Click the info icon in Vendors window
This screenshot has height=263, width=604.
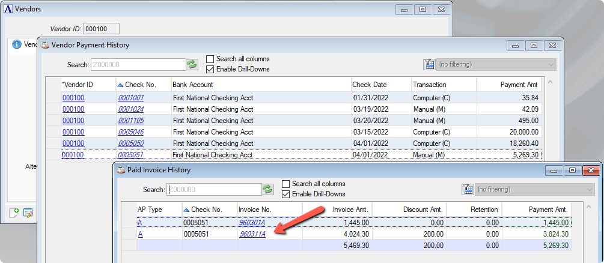pos(17,44)
